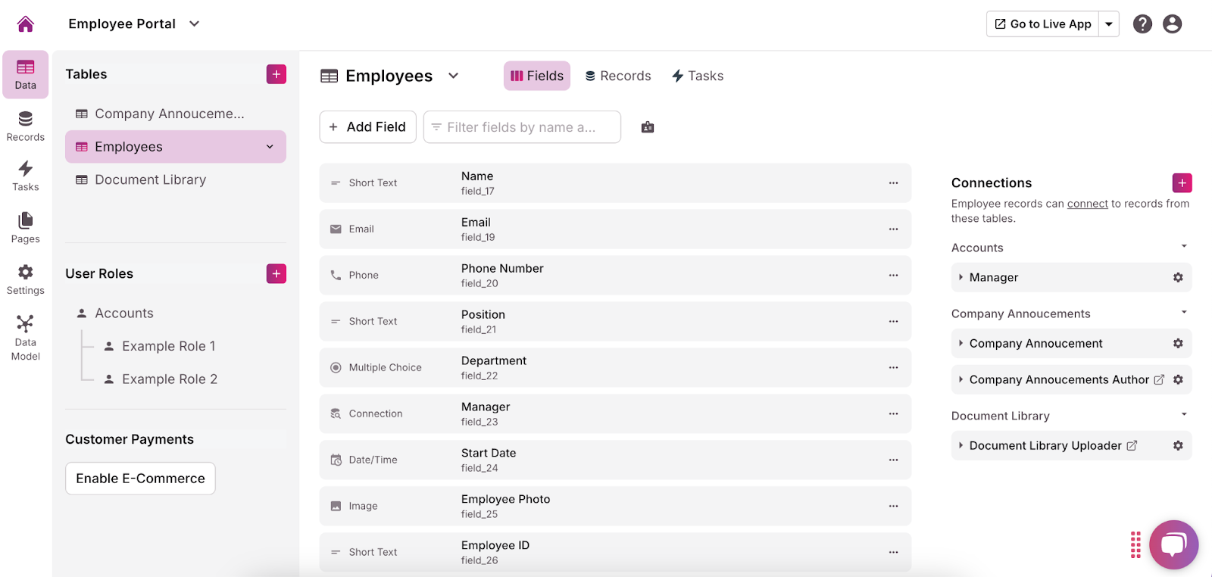The image size is (1212, 577).
Task: Click the badge icon beside filter field
Action: [648, 127]
